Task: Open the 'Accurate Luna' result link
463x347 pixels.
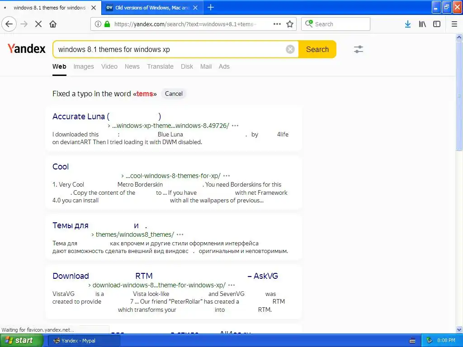Action: point(107,117)
